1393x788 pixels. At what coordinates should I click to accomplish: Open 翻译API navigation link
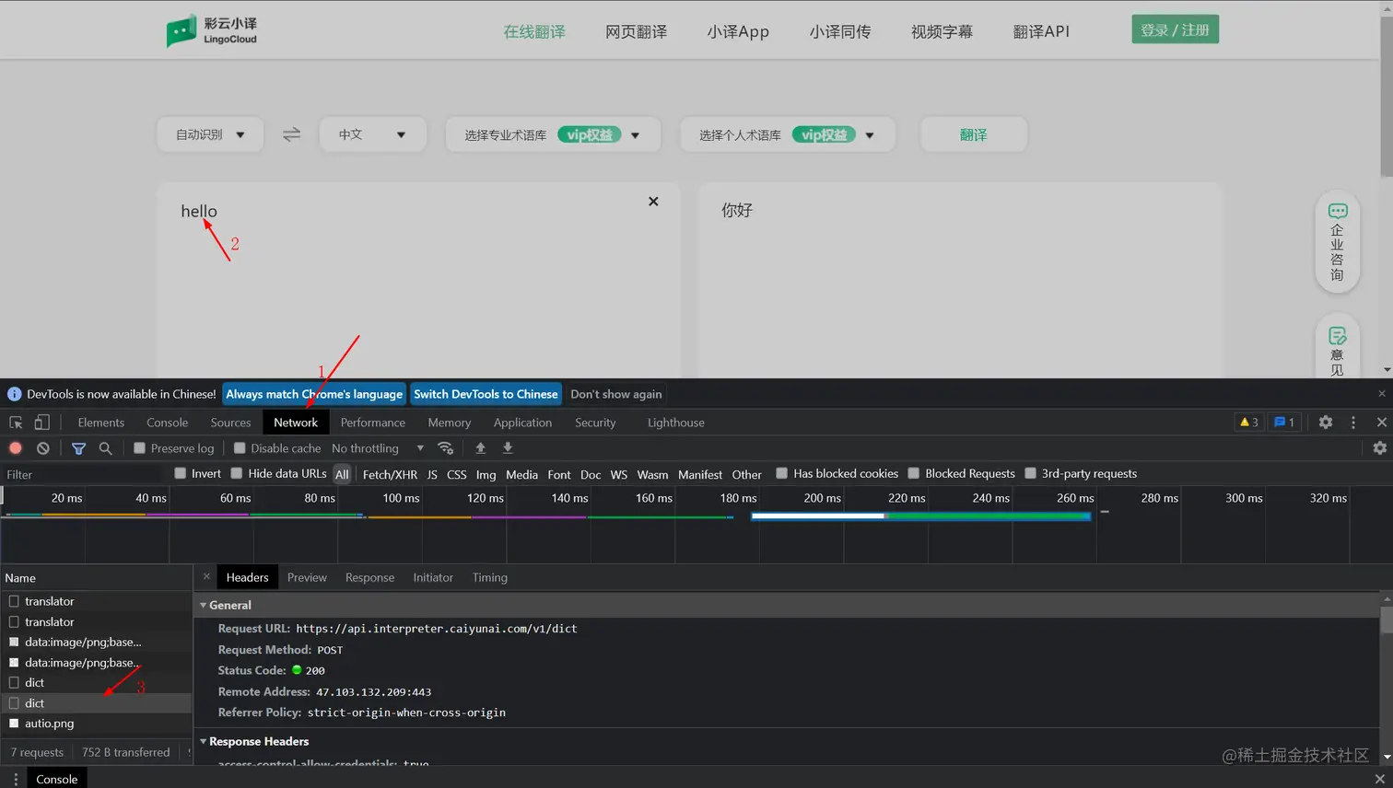(x=1041, y=31)
